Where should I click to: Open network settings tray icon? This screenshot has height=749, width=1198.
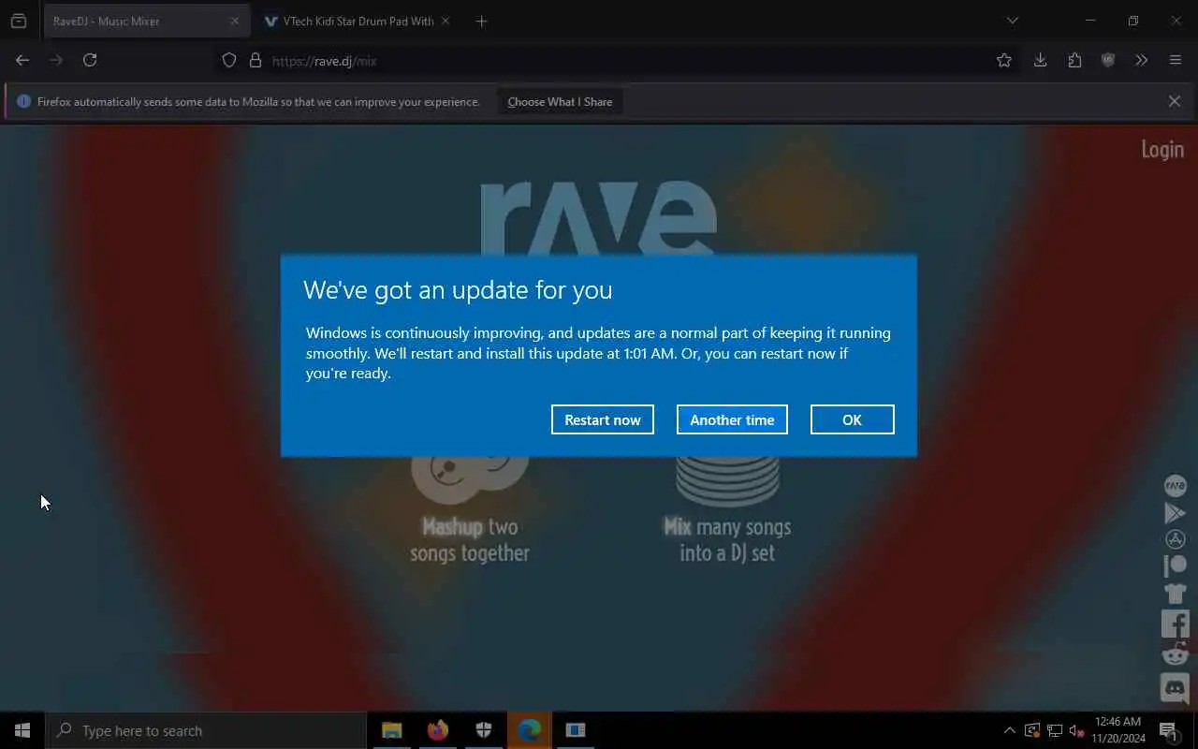(1055, 730)
